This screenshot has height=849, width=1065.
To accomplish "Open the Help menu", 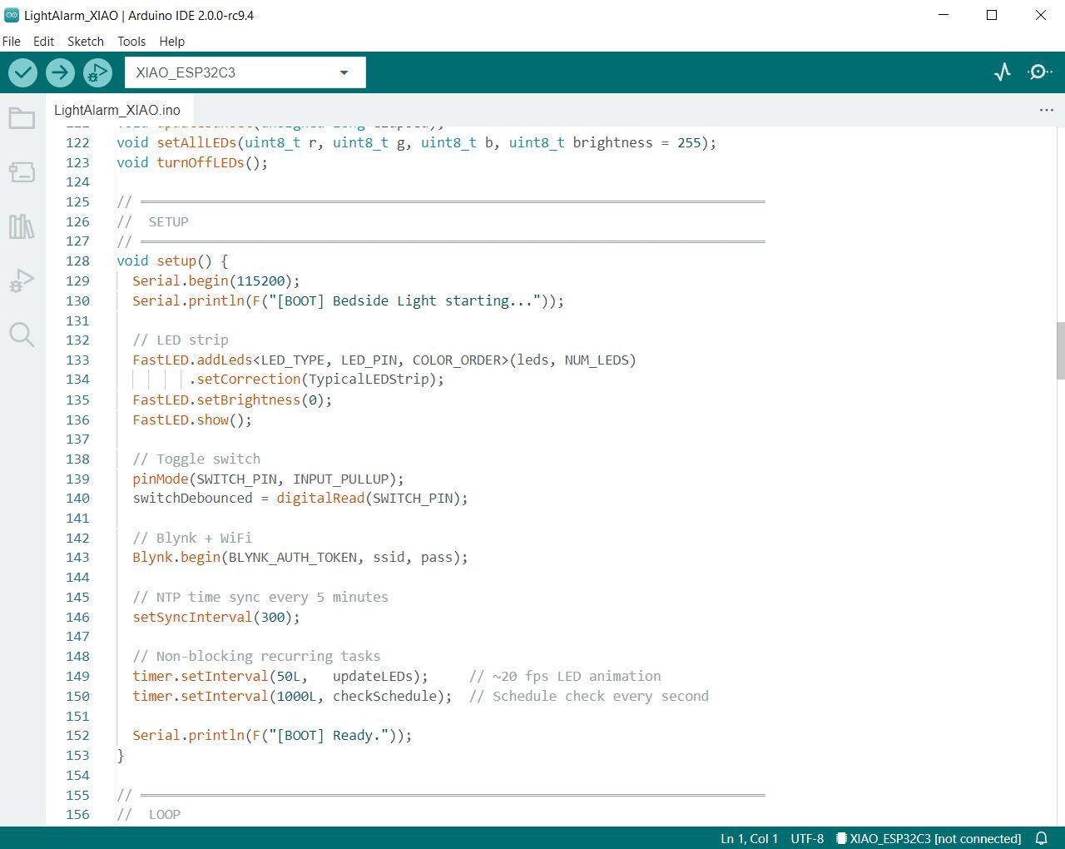I will [x=172, y=42].
